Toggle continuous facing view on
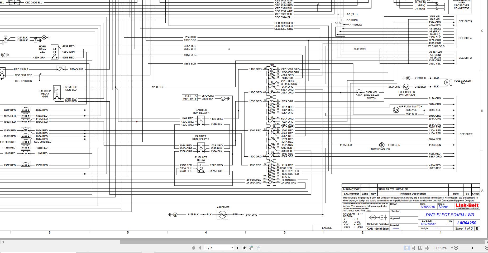 coord(427,247)
